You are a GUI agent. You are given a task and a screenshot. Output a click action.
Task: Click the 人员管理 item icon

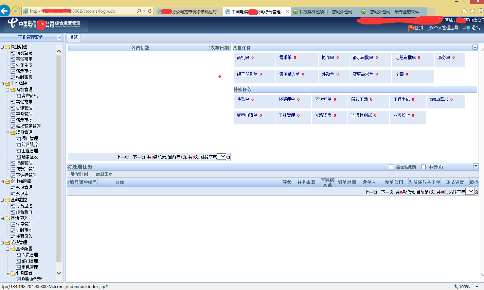coord(18,255)
